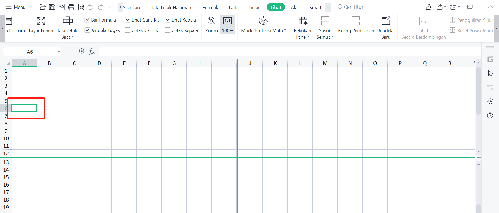This screenshot has height=213, width=499.
Task: Click the help question mark sidebar icon
Action: pyautogui.click(x=490, y=116)
